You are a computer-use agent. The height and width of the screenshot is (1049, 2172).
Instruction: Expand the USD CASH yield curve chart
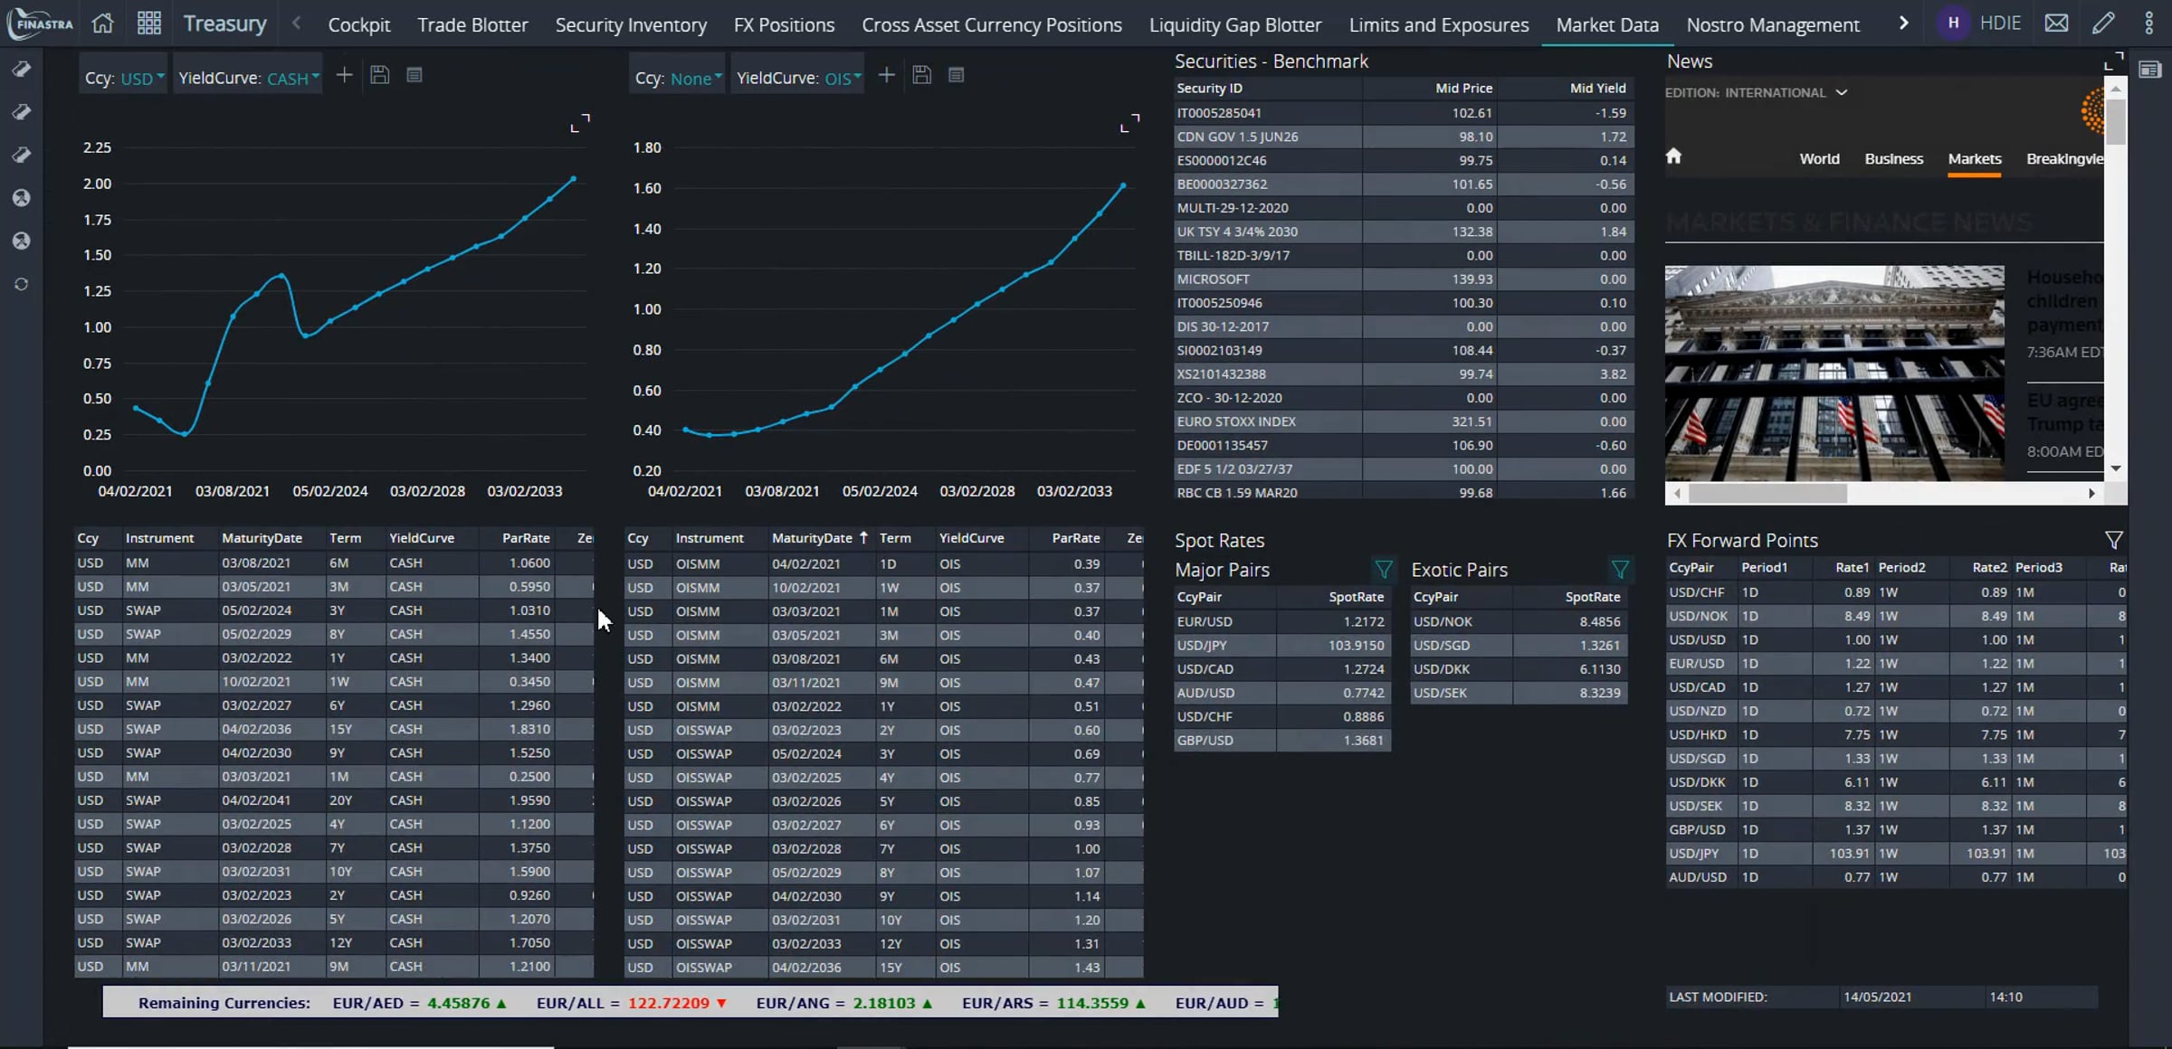coord(580,123)
